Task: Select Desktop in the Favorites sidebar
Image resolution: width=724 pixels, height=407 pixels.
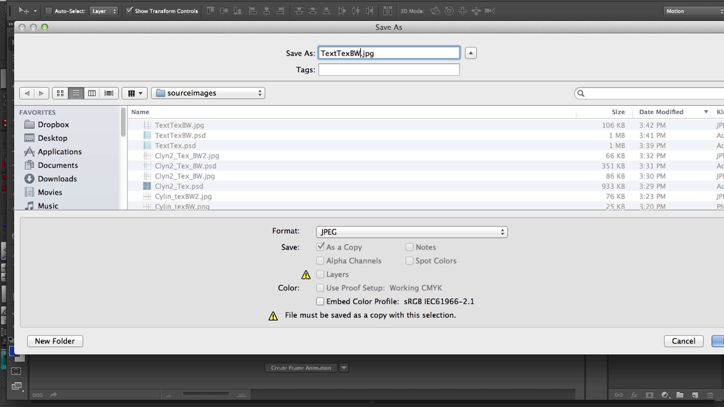Action: (52, 138)
